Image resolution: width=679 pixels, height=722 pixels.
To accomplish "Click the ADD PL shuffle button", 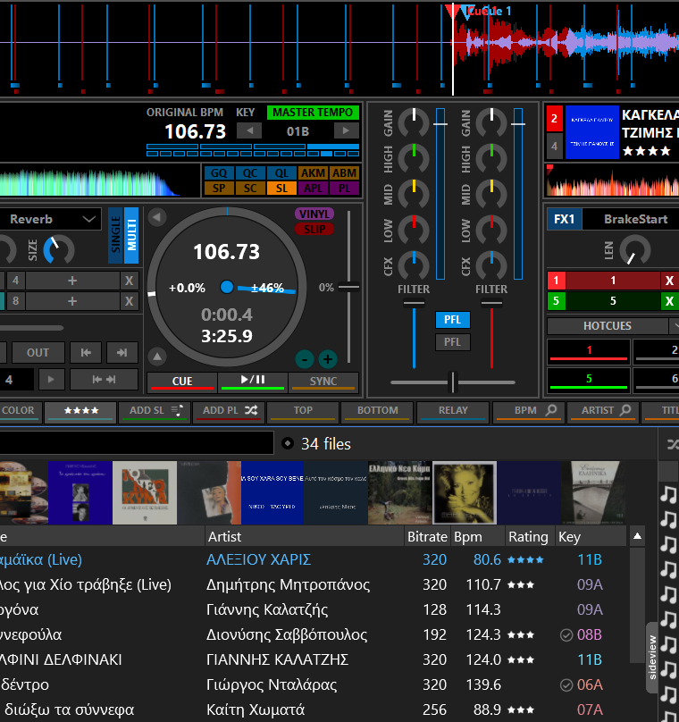I will coord(229,411).
